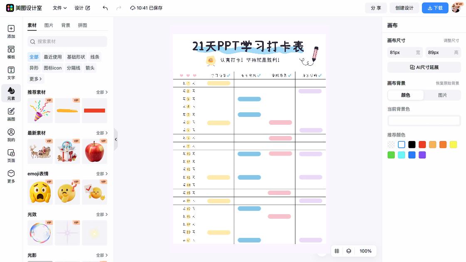The width and height of the screenshot is (466, 262).
Task: Open the 模板 templates sidebar panel
Action: pyautogui.click(x=11, y=52)
